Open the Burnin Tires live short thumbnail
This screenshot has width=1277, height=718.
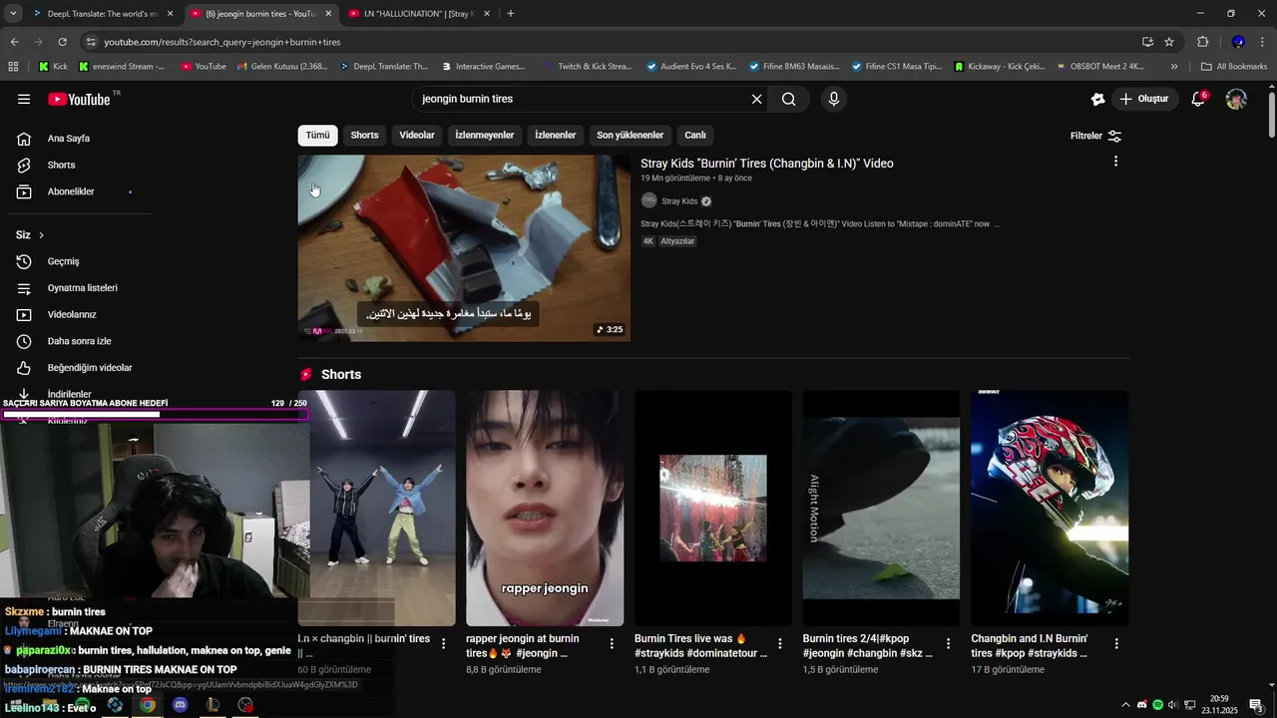[713, 509]
